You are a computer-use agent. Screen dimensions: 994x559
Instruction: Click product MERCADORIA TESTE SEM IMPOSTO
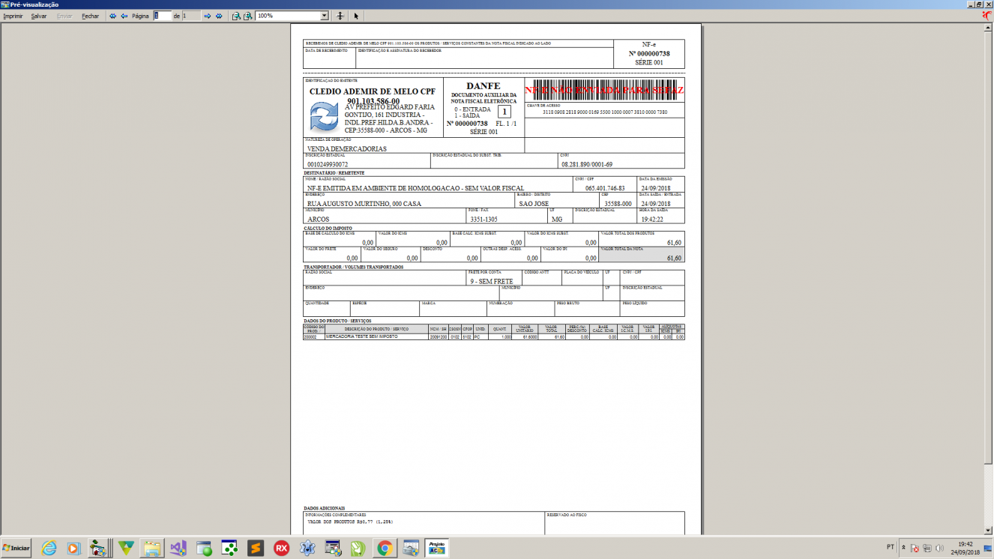coord(363,336)
